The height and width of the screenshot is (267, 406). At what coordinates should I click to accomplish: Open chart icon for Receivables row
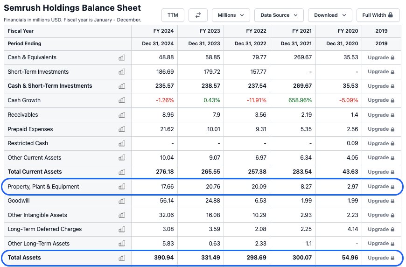[122, 115]
